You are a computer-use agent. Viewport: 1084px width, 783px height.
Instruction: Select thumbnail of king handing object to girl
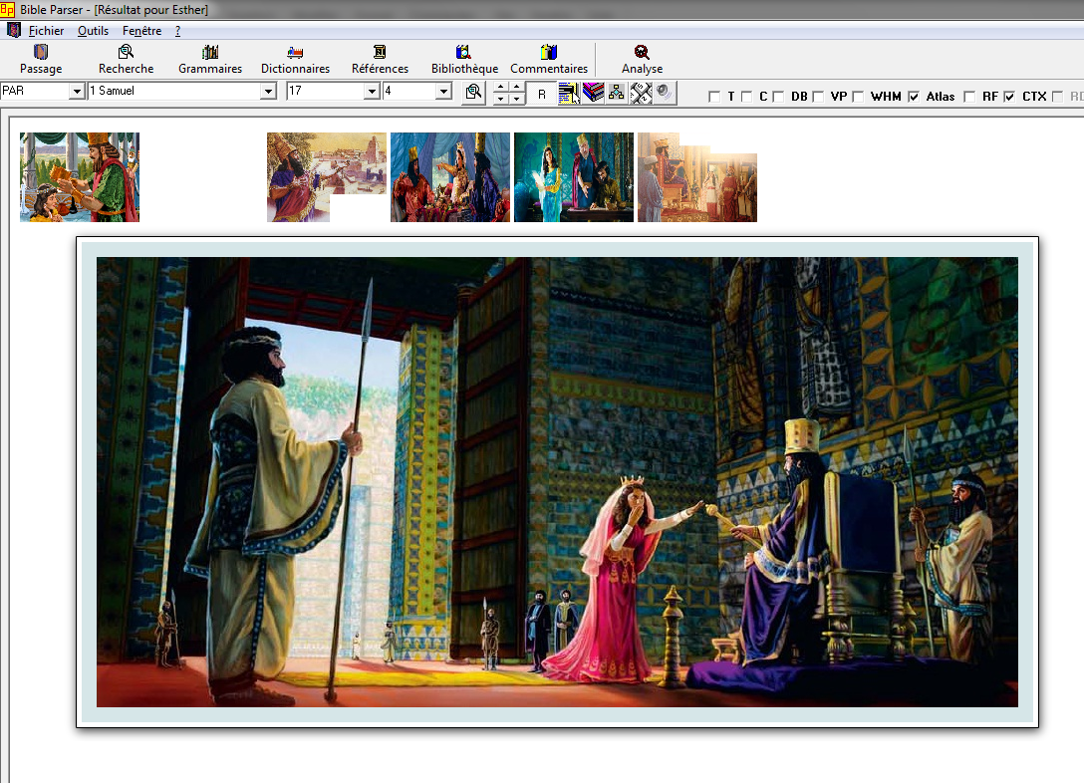[80, 177]
